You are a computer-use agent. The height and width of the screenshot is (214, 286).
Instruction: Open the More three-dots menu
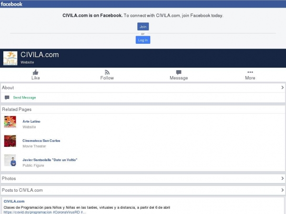click(250, 72)
